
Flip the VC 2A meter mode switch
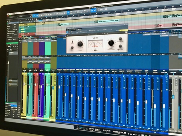click(x=95, y=50)
